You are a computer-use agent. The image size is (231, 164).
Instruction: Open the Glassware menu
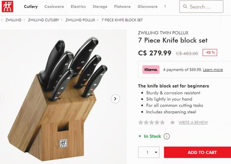[147, 6]
